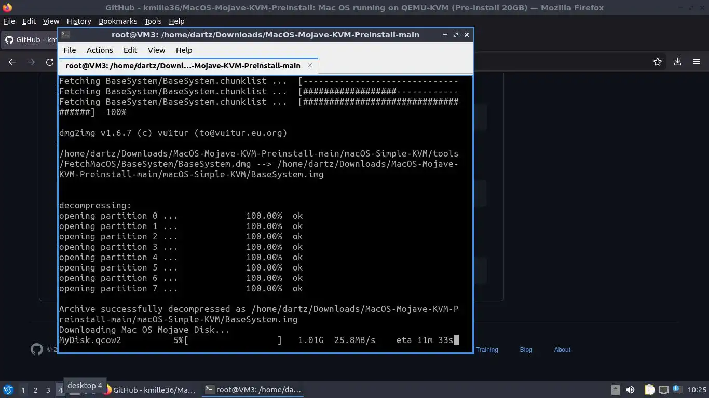
Task: Open Firefox hamburger application menu
Action: point(697,62)
